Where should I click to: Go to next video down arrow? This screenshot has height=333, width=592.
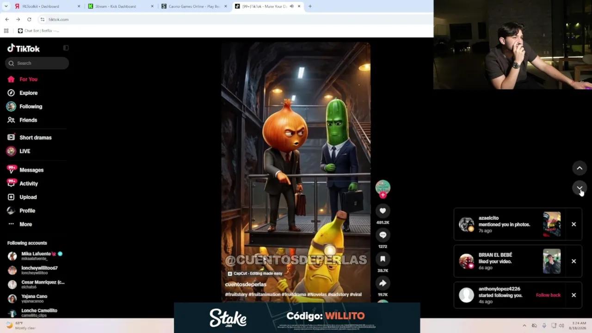coord(580,188)
